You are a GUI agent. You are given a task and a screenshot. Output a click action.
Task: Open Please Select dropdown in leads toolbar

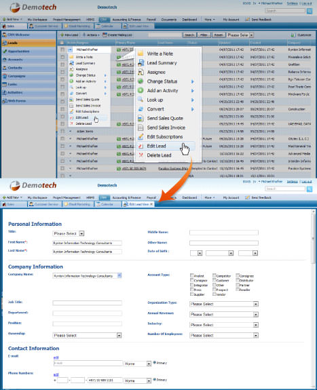click(240, 35)
